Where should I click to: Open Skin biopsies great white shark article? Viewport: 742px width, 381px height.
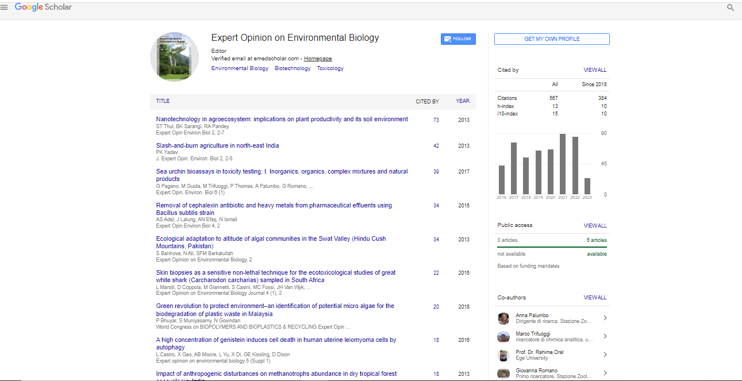[276, 276]
